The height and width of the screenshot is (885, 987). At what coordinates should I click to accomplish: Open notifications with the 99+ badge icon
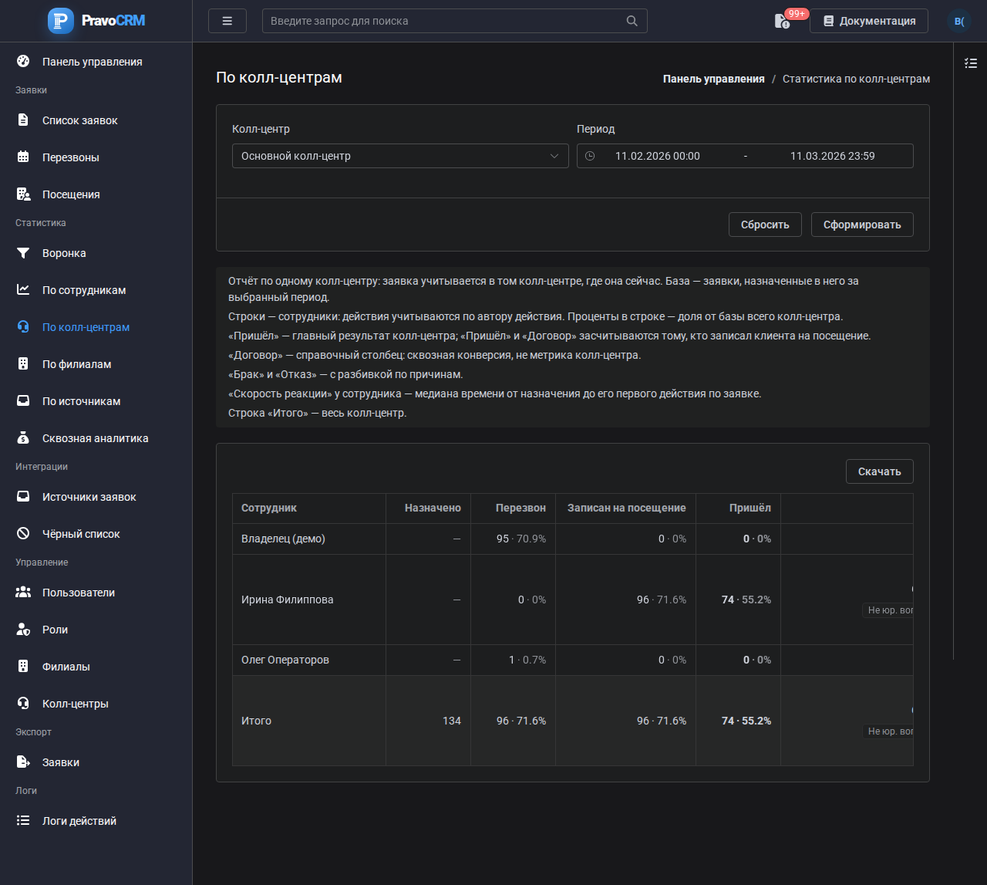(x=783, y=21)
